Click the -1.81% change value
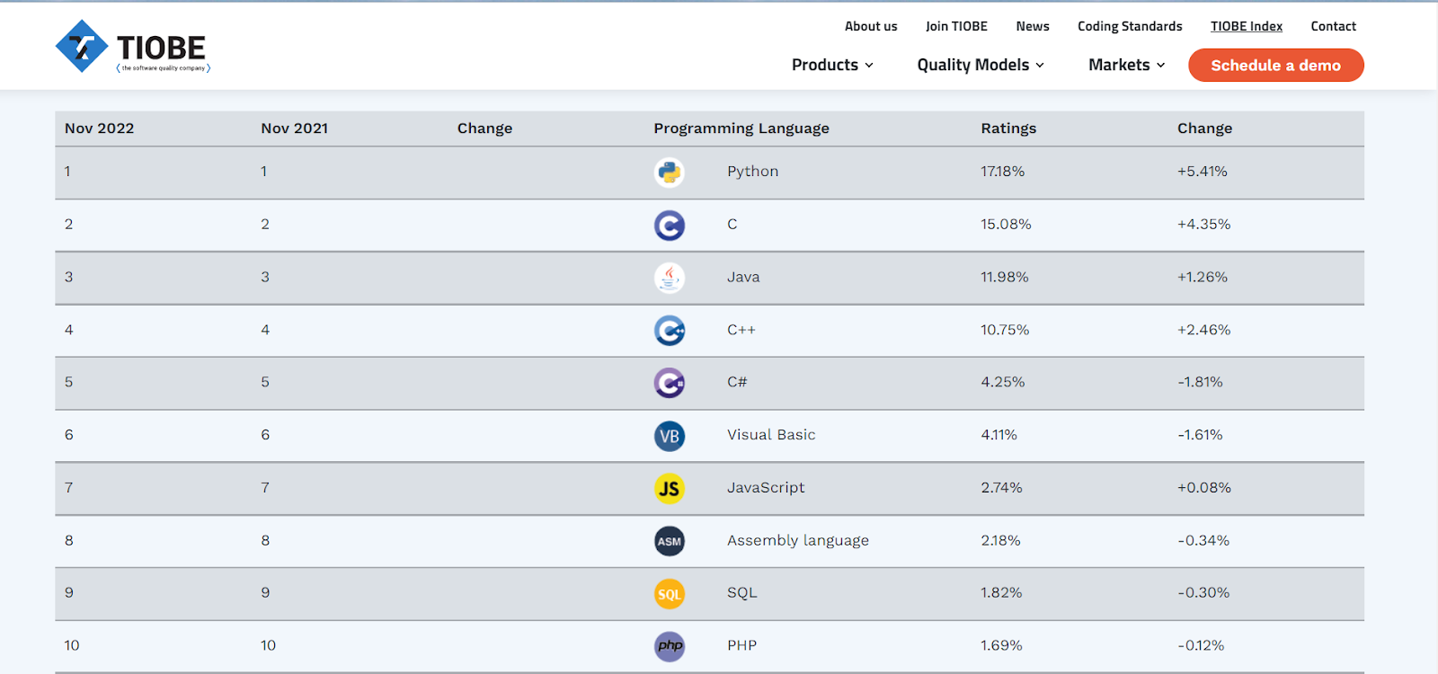The height and width of the screenshot is (674, 1438). (1201, 382)
